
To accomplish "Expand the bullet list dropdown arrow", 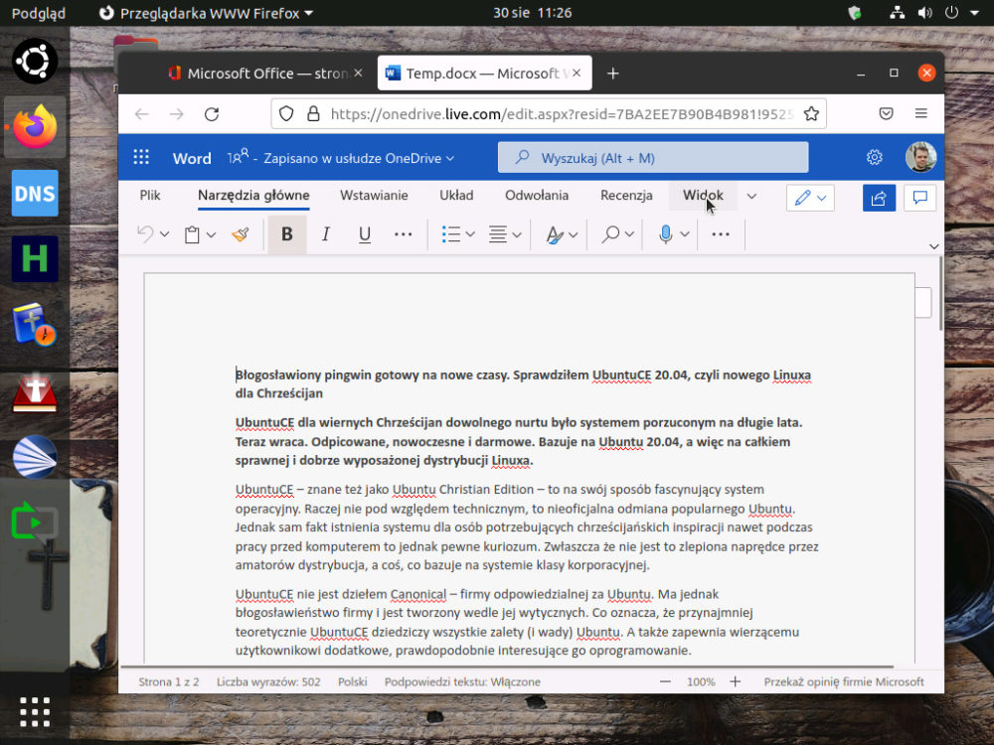I will (x=470, y=234).
